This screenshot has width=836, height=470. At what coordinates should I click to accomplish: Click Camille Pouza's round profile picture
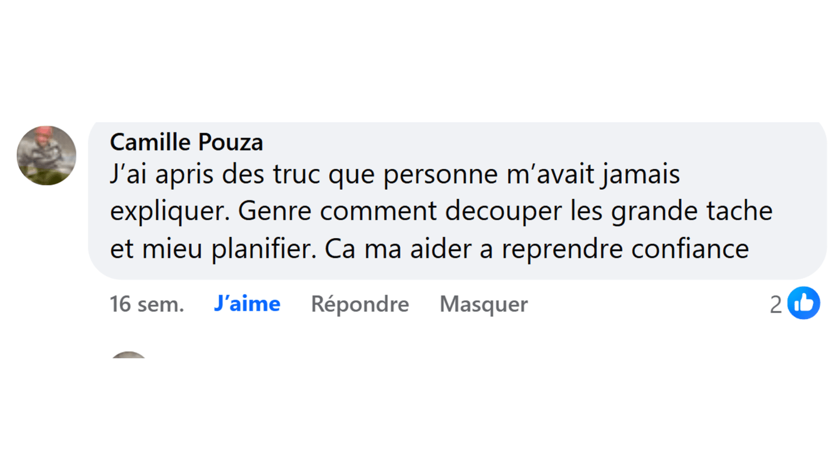point(46,155)
